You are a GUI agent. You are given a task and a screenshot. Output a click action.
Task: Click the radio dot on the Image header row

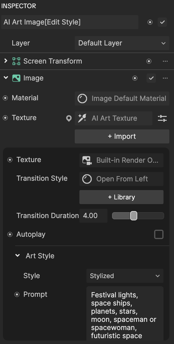click(x=135, y=78)
